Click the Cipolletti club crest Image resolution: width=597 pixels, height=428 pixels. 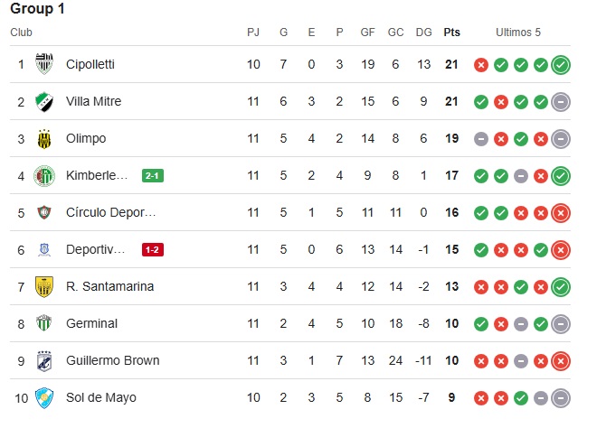(x=44, y=64)
